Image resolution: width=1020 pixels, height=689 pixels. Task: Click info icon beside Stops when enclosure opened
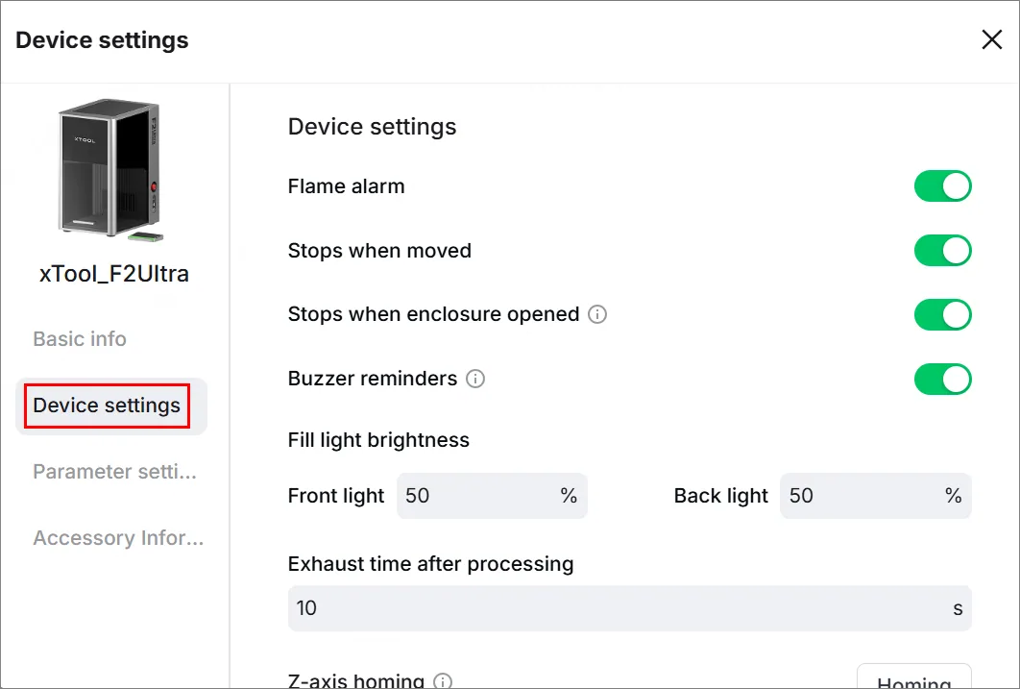(597, 314)
